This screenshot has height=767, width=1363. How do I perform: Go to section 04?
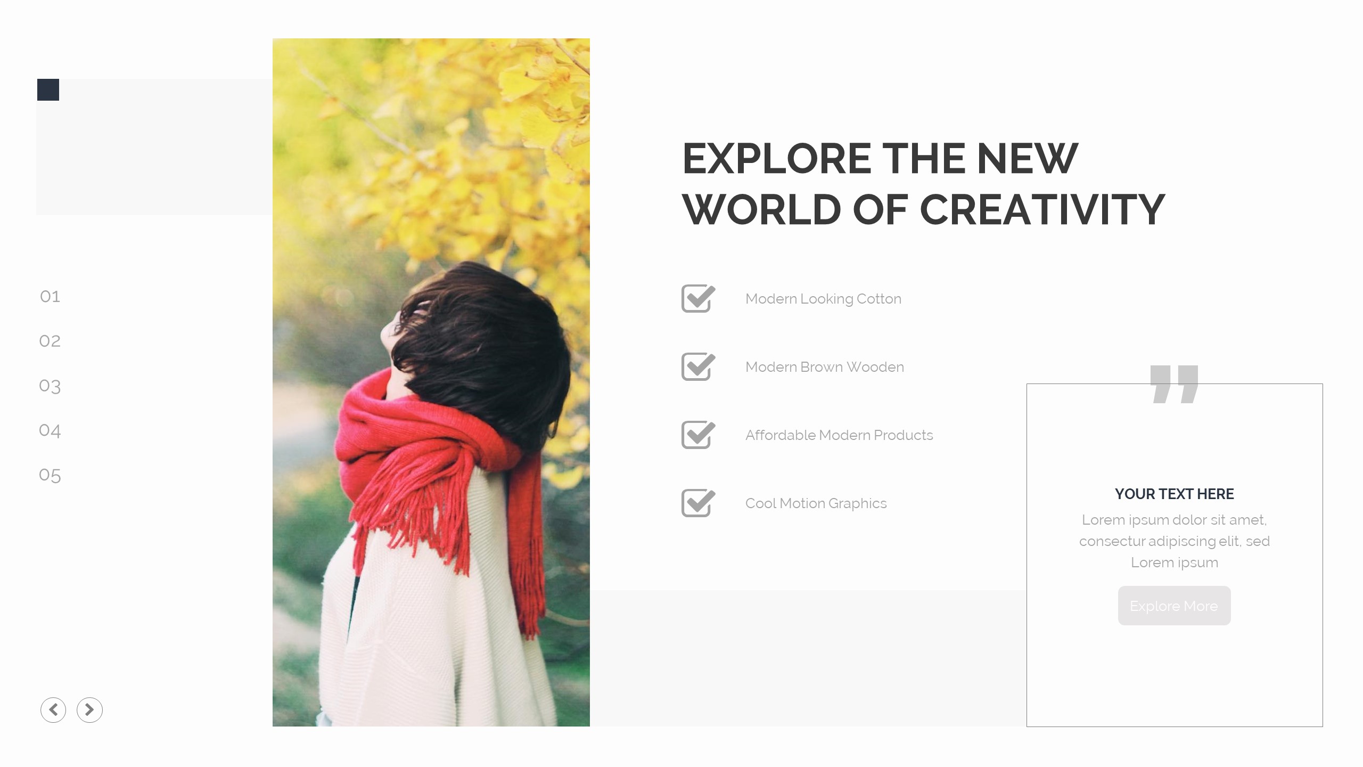(50, 430)
